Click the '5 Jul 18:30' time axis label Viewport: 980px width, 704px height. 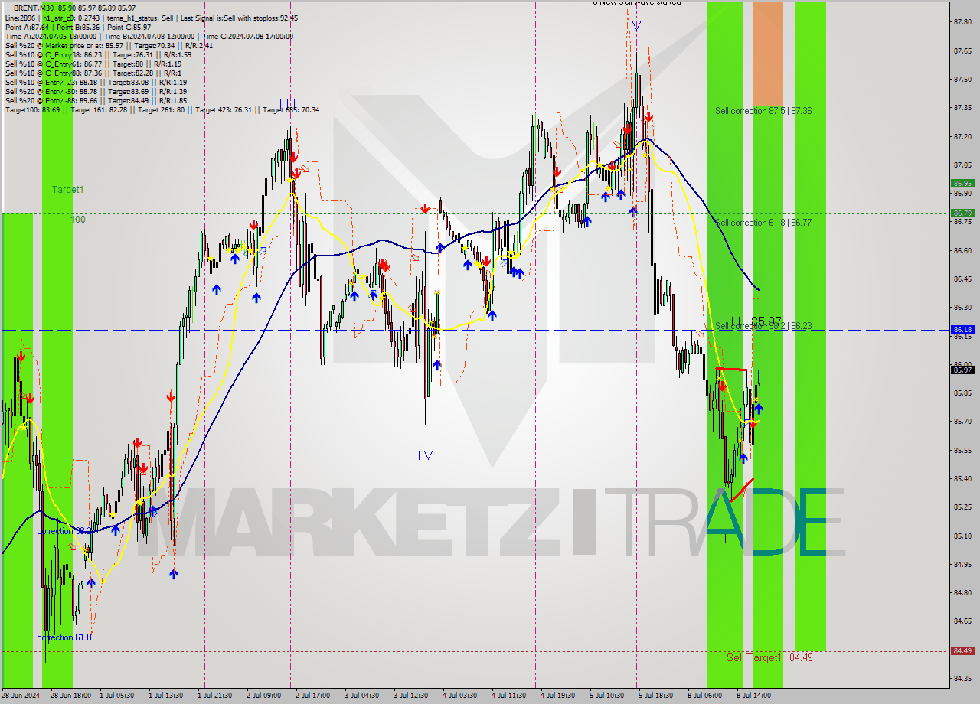tap(655, 696)
